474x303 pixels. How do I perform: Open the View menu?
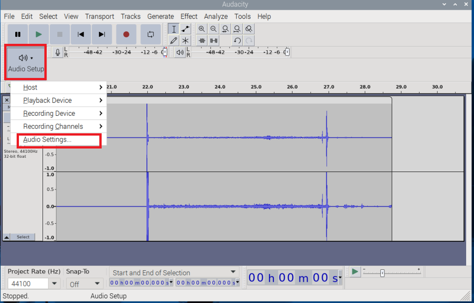click(71, 16)
